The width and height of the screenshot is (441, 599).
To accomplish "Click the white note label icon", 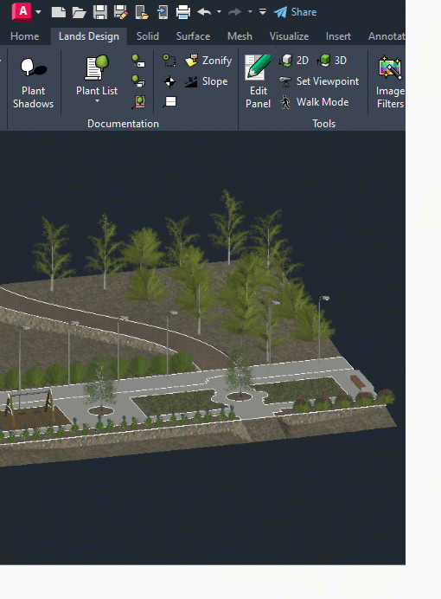I will [x=169, y=102].
